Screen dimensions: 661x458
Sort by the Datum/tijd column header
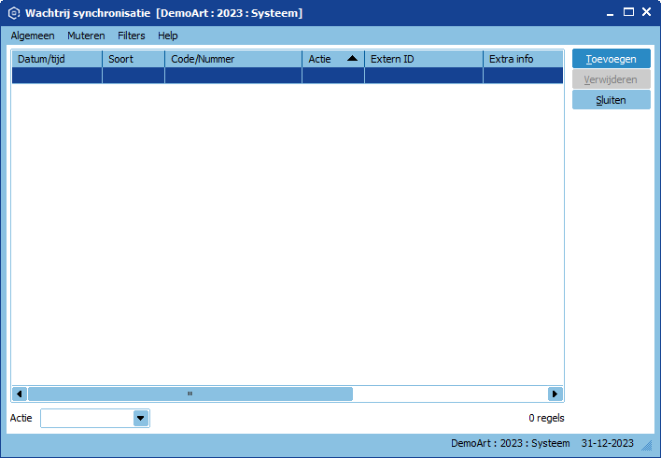click(x=56, y=59)
